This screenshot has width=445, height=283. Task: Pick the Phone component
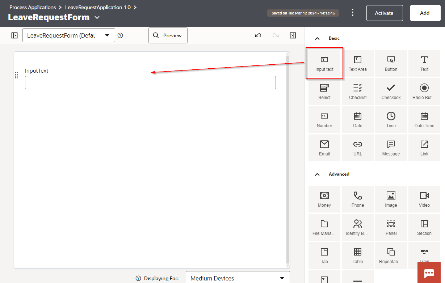(357, 200)
